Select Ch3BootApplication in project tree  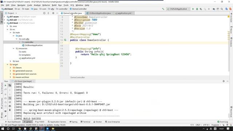(x=33, y=45)
